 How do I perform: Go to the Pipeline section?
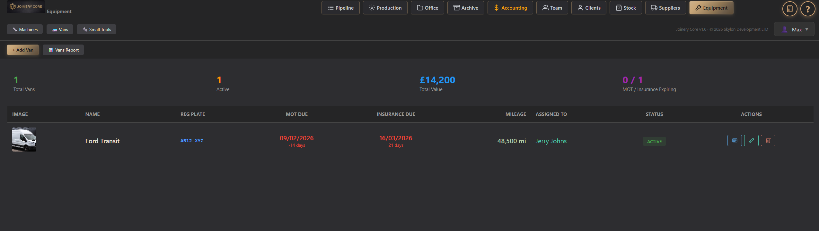click(x=340, y=8)
